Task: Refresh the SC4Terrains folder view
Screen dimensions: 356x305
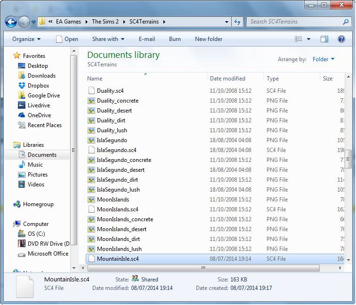Action: [237, 22]
